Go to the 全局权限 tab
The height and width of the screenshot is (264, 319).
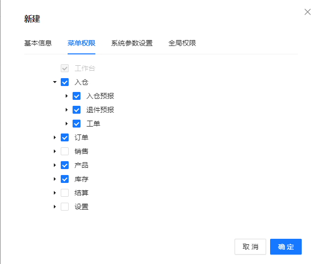click(x=182, y=43)
